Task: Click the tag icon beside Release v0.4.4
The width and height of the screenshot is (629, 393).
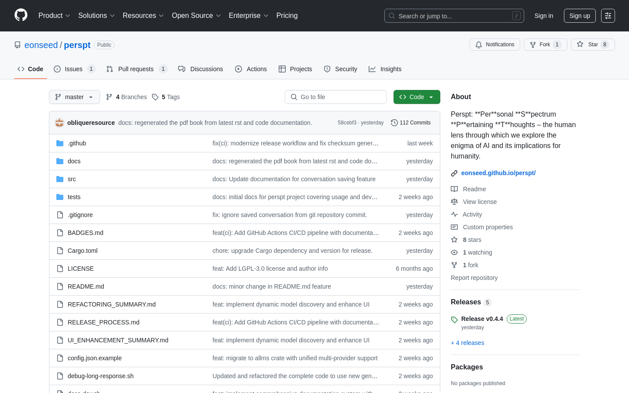Action: 454,320
